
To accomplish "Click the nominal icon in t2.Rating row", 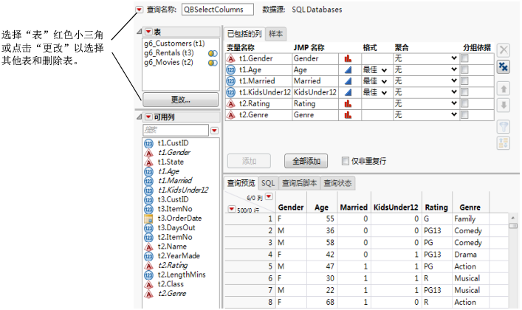I will [348, 103].
